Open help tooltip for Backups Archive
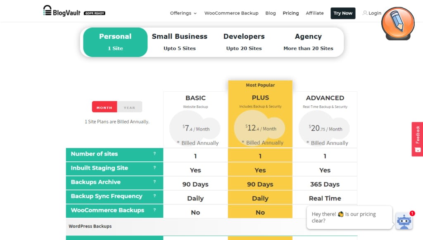The image size is (423, 240). (154, 182)
